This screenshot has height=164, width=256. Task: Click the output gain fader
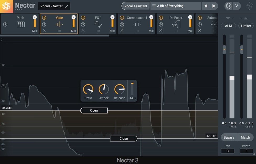tap(242, 50)
